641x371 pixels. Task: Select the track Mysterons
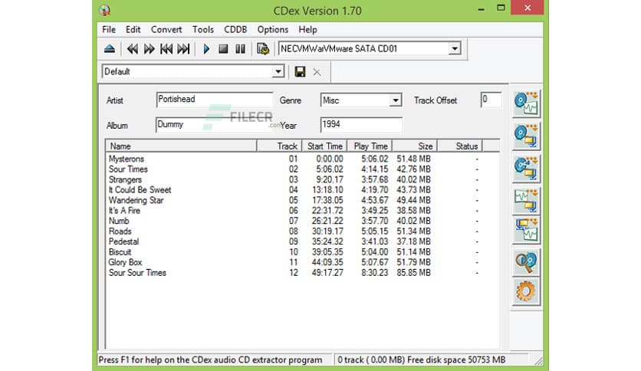tap(127, 159)
